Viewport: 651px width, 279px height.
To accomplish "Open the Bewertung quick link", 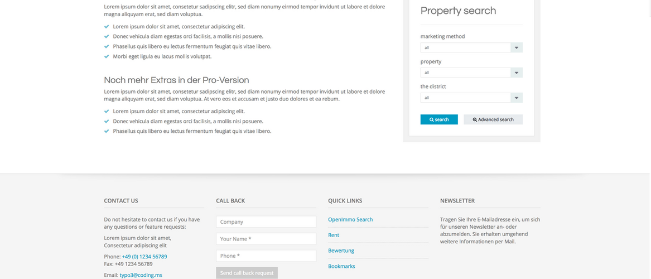I will [x=341, y=251].
